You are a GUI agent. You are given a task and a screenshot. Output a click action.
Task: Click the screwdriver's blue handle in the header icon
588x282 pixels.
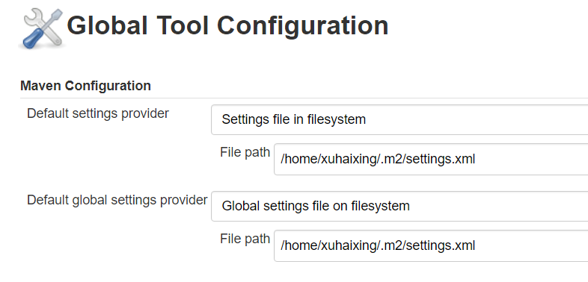pos(31,40)
